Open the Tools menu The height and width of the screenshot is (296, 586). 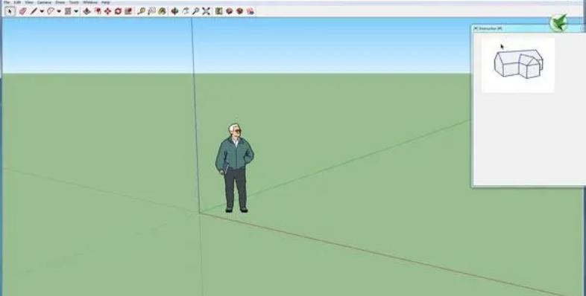click(x=74, y=2)
